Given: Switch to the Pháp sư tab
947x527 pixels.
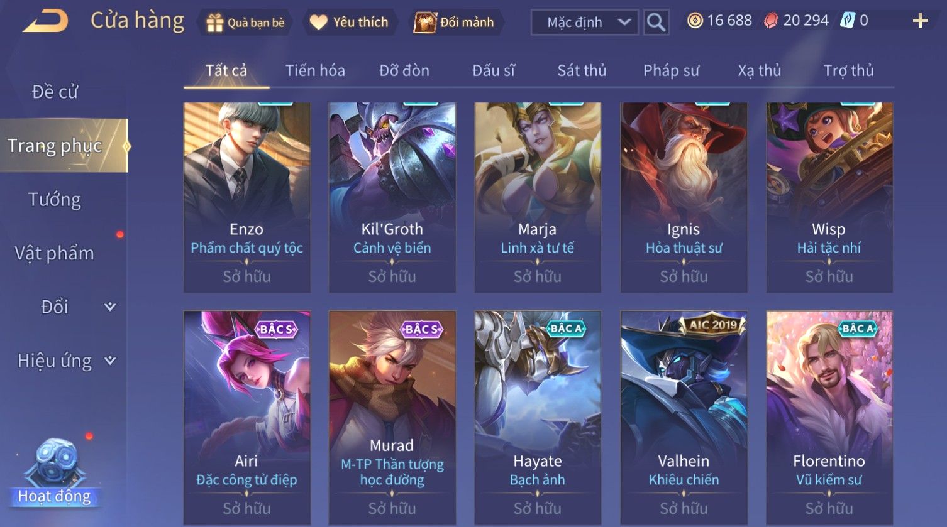Looking at the screenshot, I should click(671, 70).
